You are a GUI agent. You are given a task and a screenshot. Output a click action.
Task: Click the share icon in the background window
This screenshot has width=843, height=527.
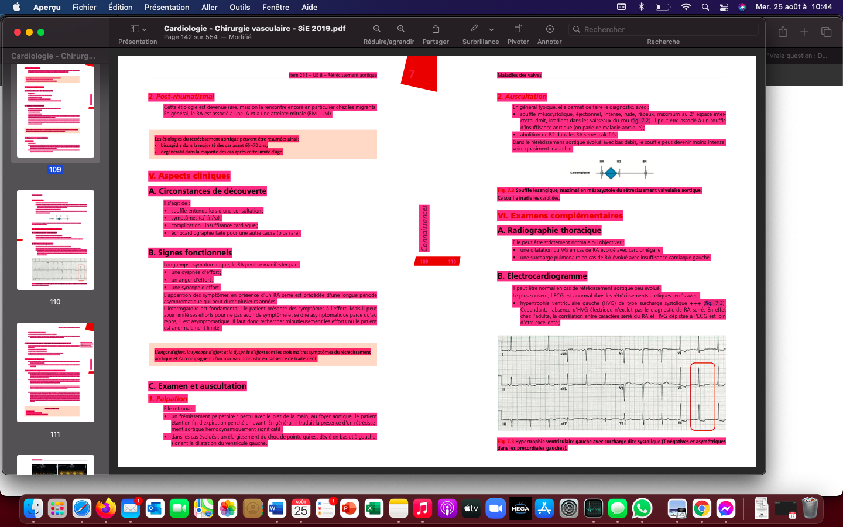pos(783,32)
